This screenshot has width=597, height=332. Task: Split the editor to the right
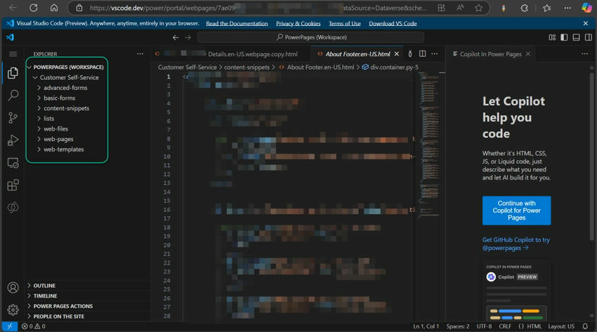tap(422, 54)
